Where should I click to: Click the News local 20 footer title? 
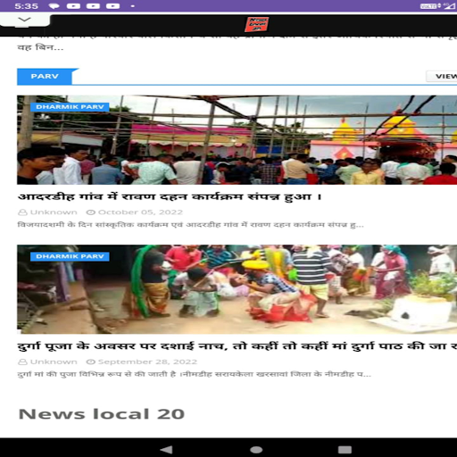click(102, 414)
